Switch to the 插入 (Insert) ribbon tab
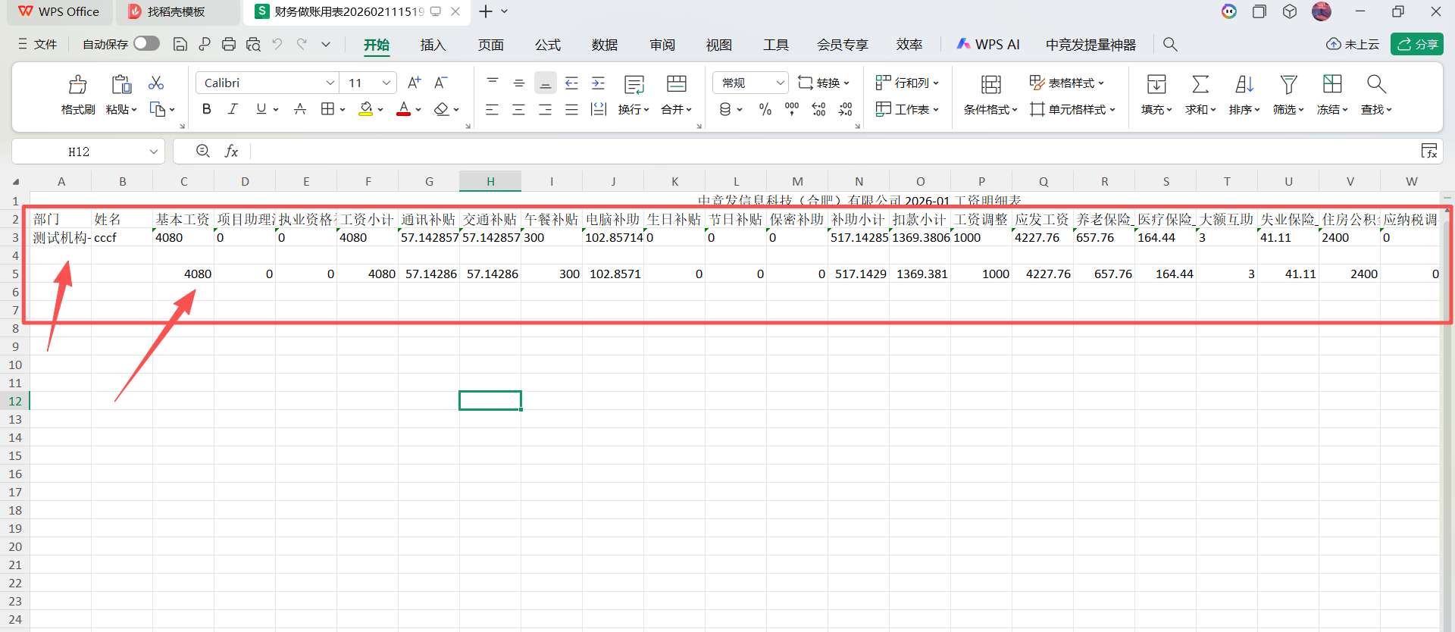 [433, 45]
